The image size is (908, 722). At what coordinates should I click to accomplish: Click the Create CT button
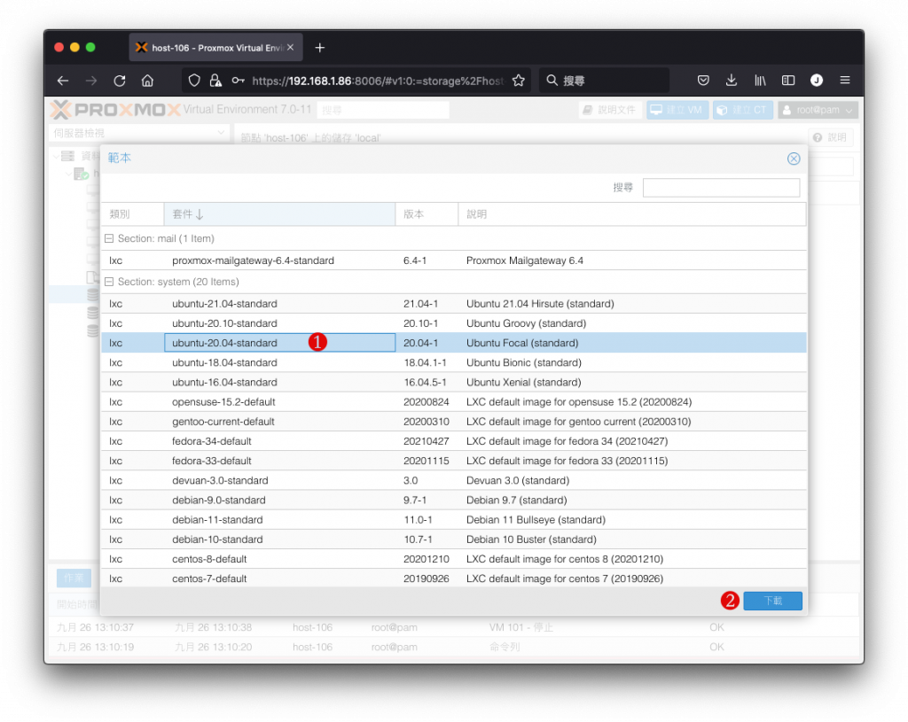tap(742, 110)
